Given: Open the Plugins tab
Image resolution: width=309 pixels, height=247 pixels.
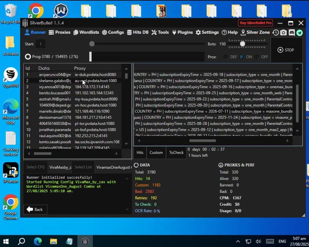Looking at the screenshot, I should [x=182, y=32].
